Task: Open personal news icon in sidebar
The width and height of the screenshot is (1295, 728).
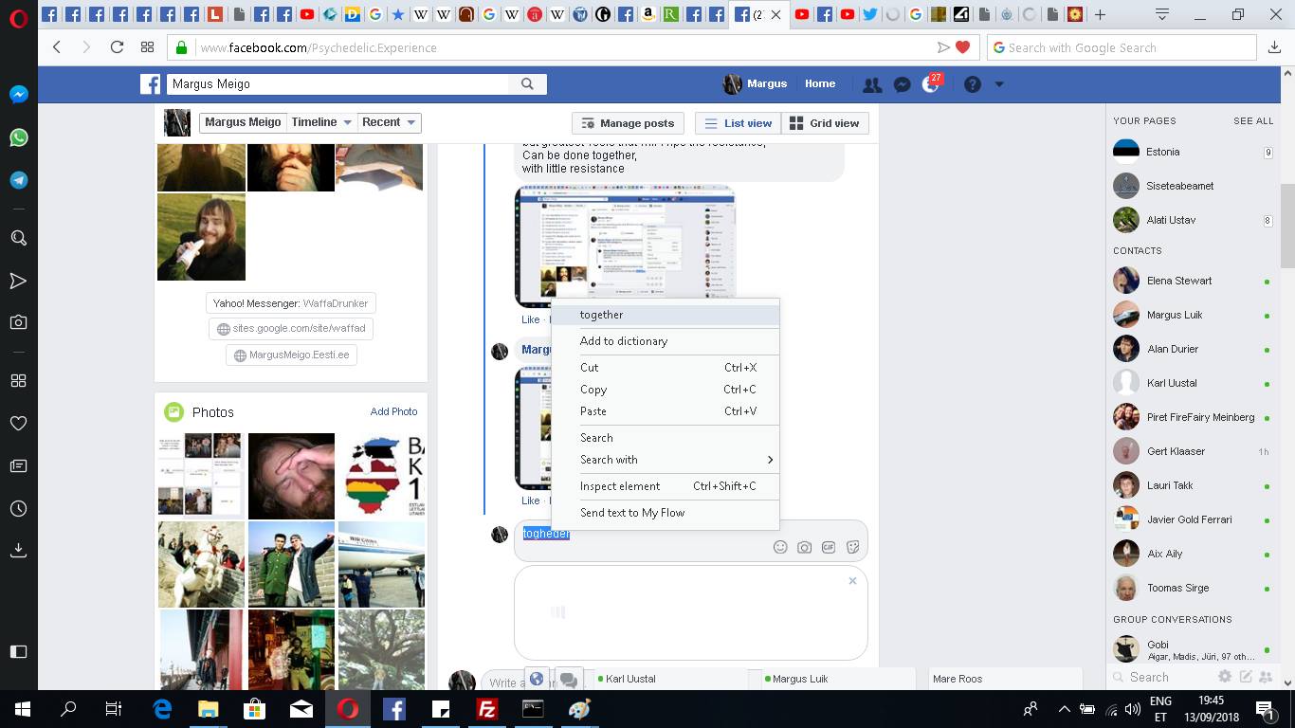Action: (x=18, y=465)
